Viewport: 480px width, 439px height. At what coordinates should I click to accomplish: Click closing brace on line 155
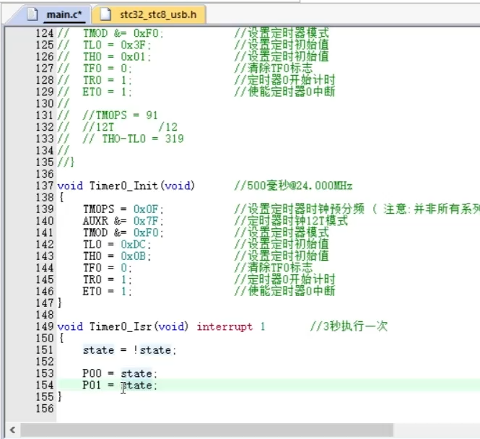(x=60, y=396)
